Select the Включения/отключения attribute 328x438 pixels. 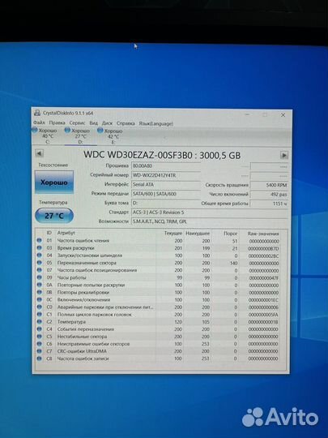[83, 299]
